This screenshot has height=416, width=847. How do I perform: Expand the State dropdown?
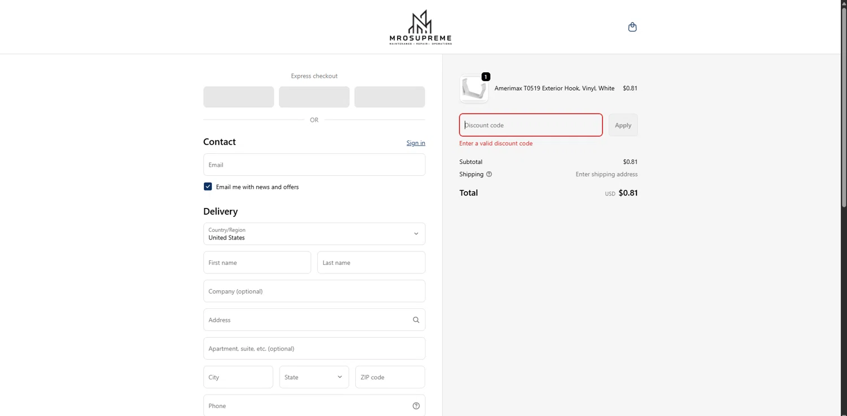pos(314,377)
